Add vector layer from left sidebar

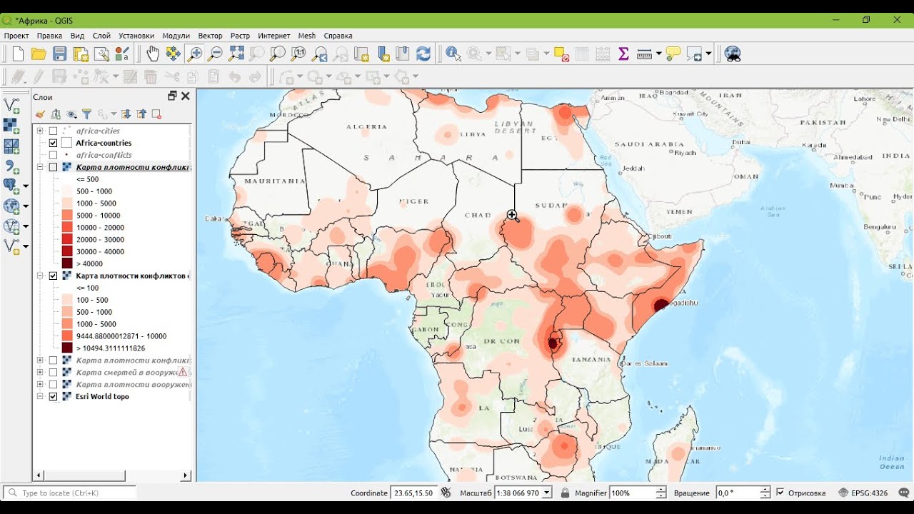coord(11,106)
